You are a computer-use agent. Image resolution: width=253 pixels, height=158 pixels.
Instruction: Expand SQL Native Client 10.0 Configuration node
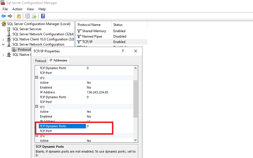3,39
